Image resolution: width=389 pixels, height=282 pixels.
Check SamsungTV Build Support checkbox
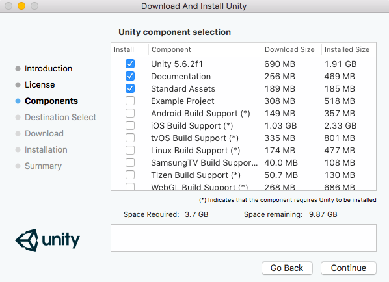tap(130, 162)
